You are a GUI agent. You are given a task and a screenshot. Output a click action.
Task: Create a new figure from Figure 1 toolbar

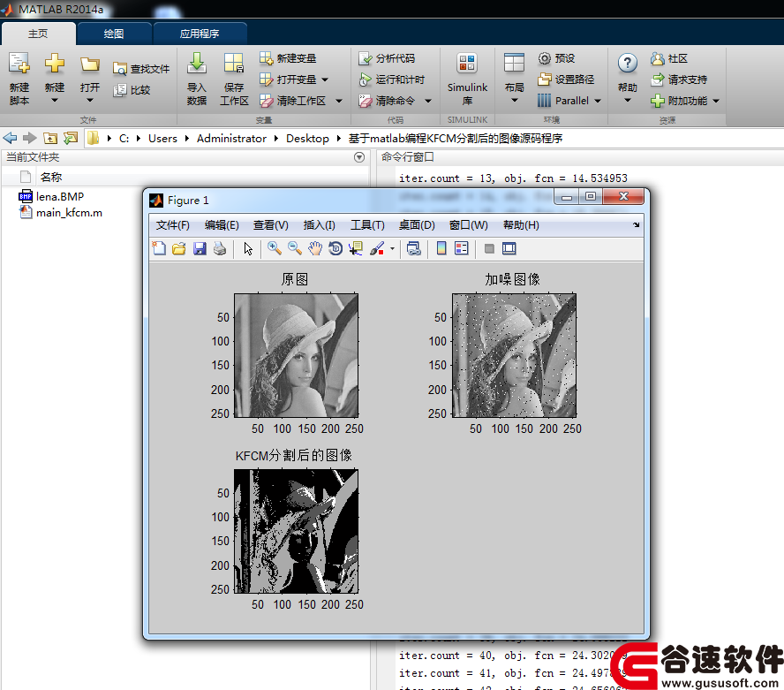tap(159, 248)
